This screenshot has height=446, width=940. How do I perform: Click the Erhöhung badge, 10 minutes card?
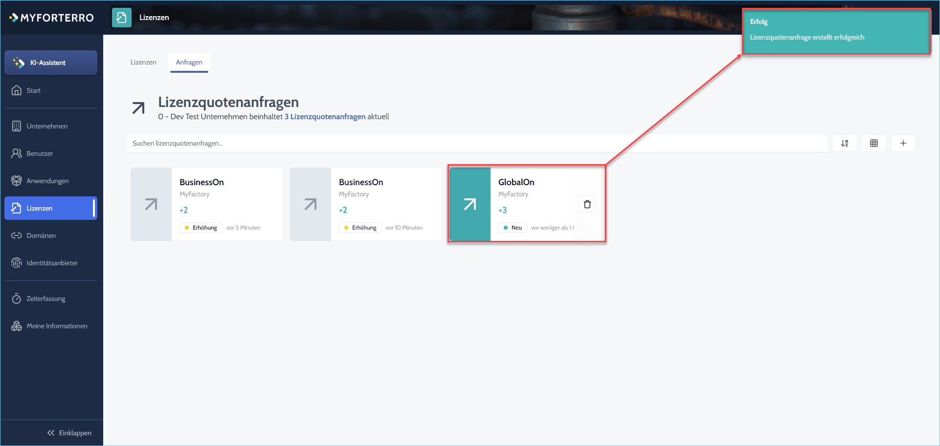[x=360, y=228]
